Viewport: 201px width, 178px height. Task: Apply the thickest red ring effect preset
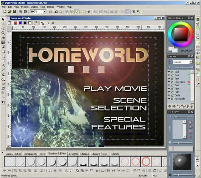(146, 161)
